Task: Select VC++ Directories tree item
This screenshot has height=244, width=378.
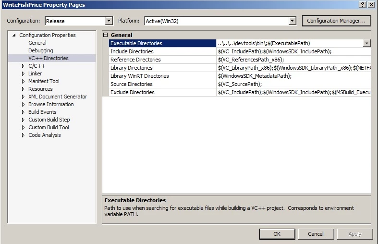Action: click(49, 58)
